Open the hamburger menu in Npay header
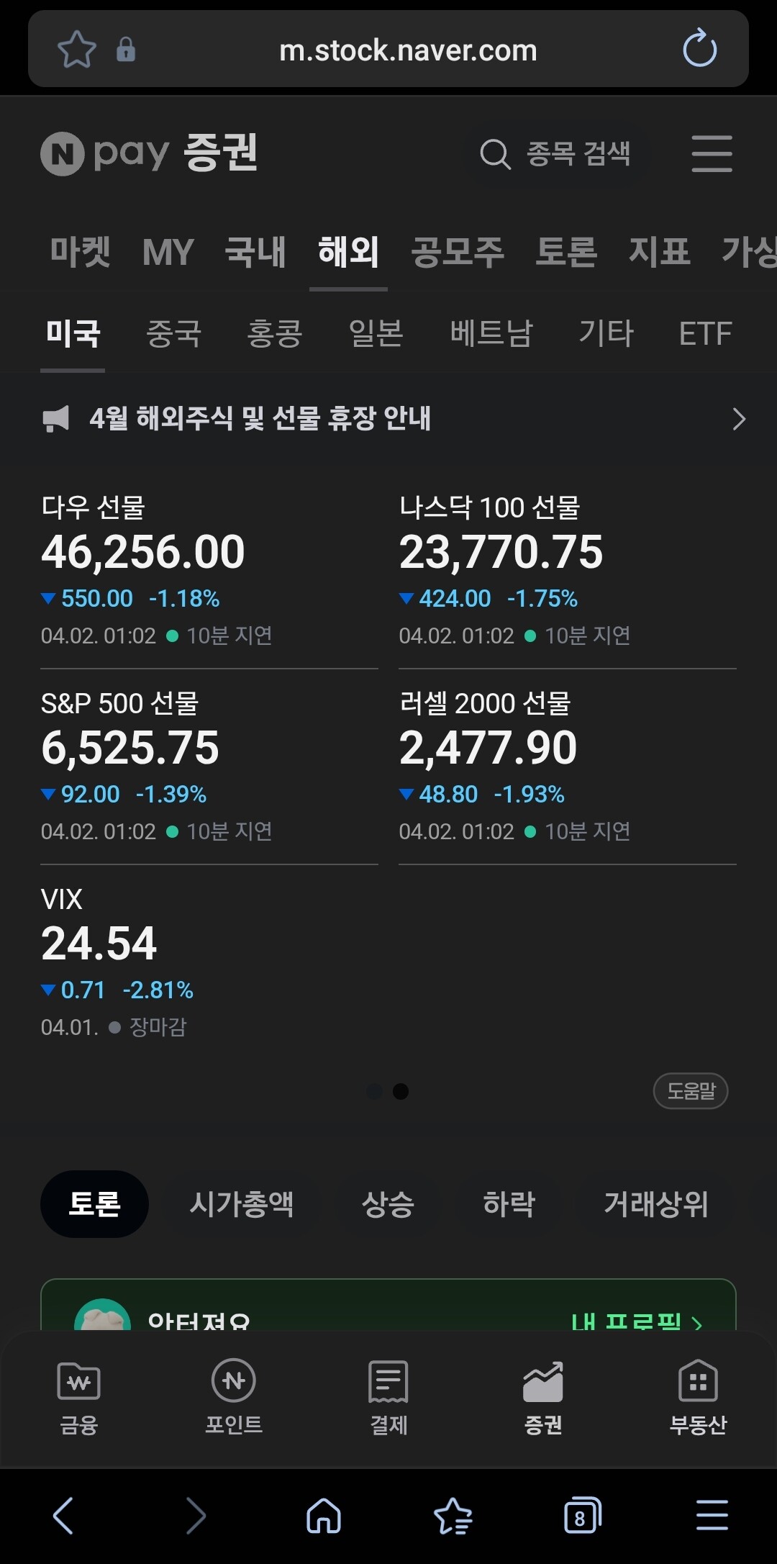The height and width of the screenshot is (1564, 777). point(712,153)
